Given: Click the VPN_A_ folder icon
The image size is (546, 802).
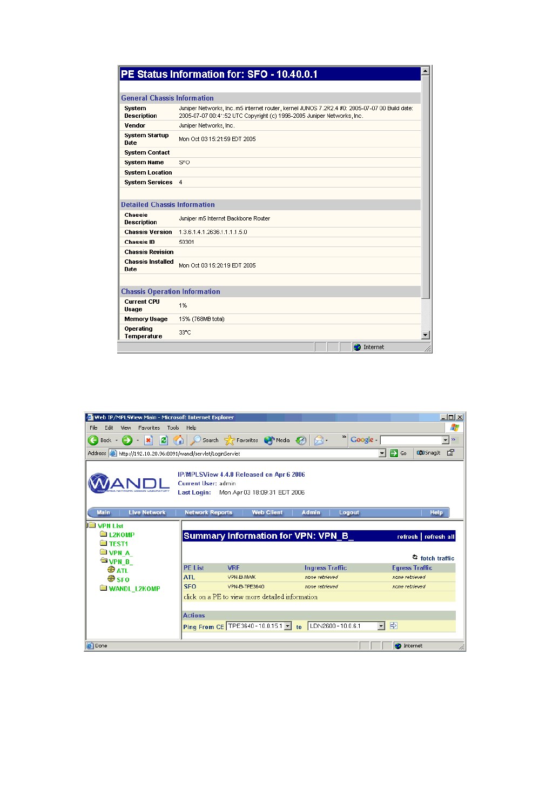Looking at the screenshot, I should (x=104, y=552).
